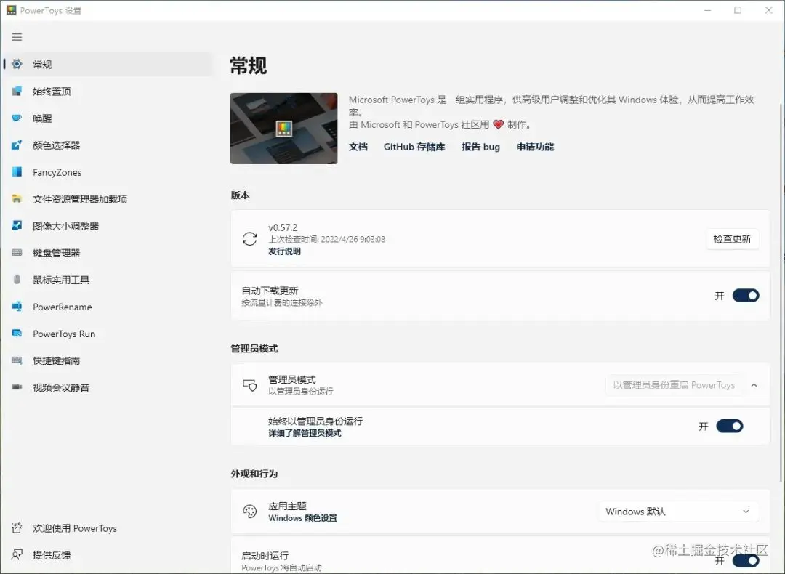Click the 提供反馈 person icon
The width and height of the screenshot is (785, 574).
pyautogui.click(x=17, y=555)
